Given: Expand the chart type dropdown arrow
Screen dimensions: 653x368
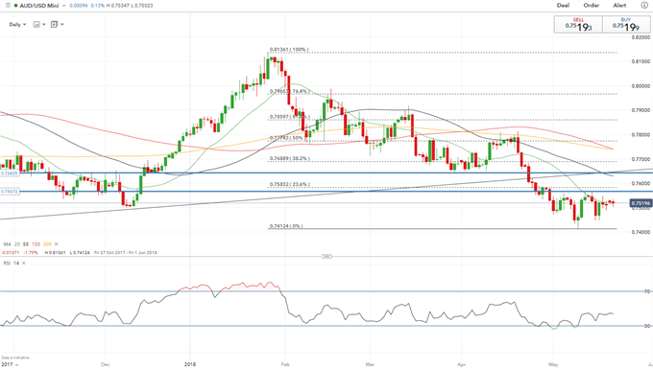Looking at the screenshot, I should [44, 25].
